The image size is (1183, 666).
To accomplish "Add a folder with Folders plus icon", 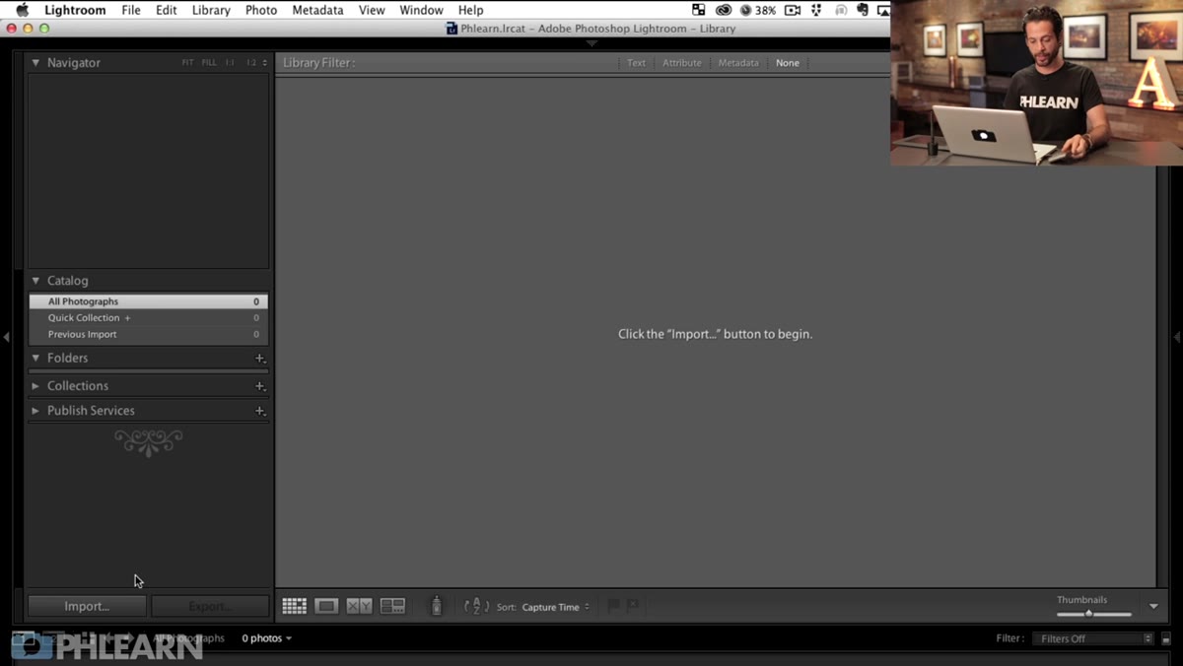I will [259, 358].
